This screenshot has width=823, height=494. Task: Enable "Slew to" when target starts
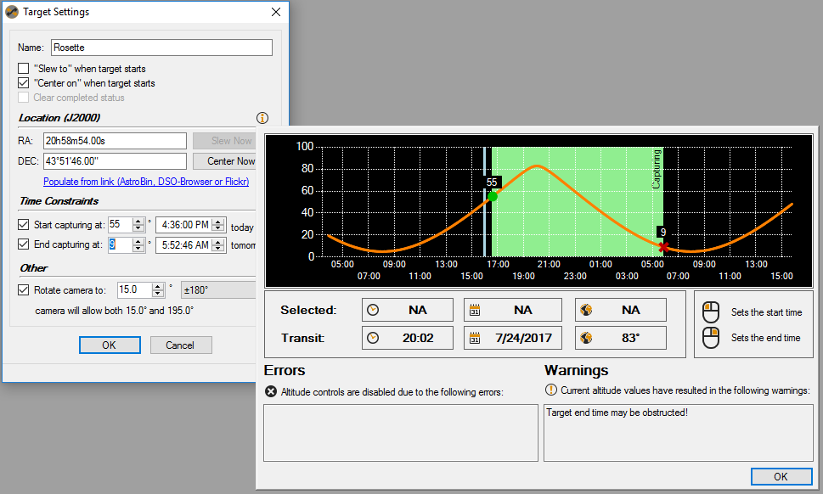[24, 68]
